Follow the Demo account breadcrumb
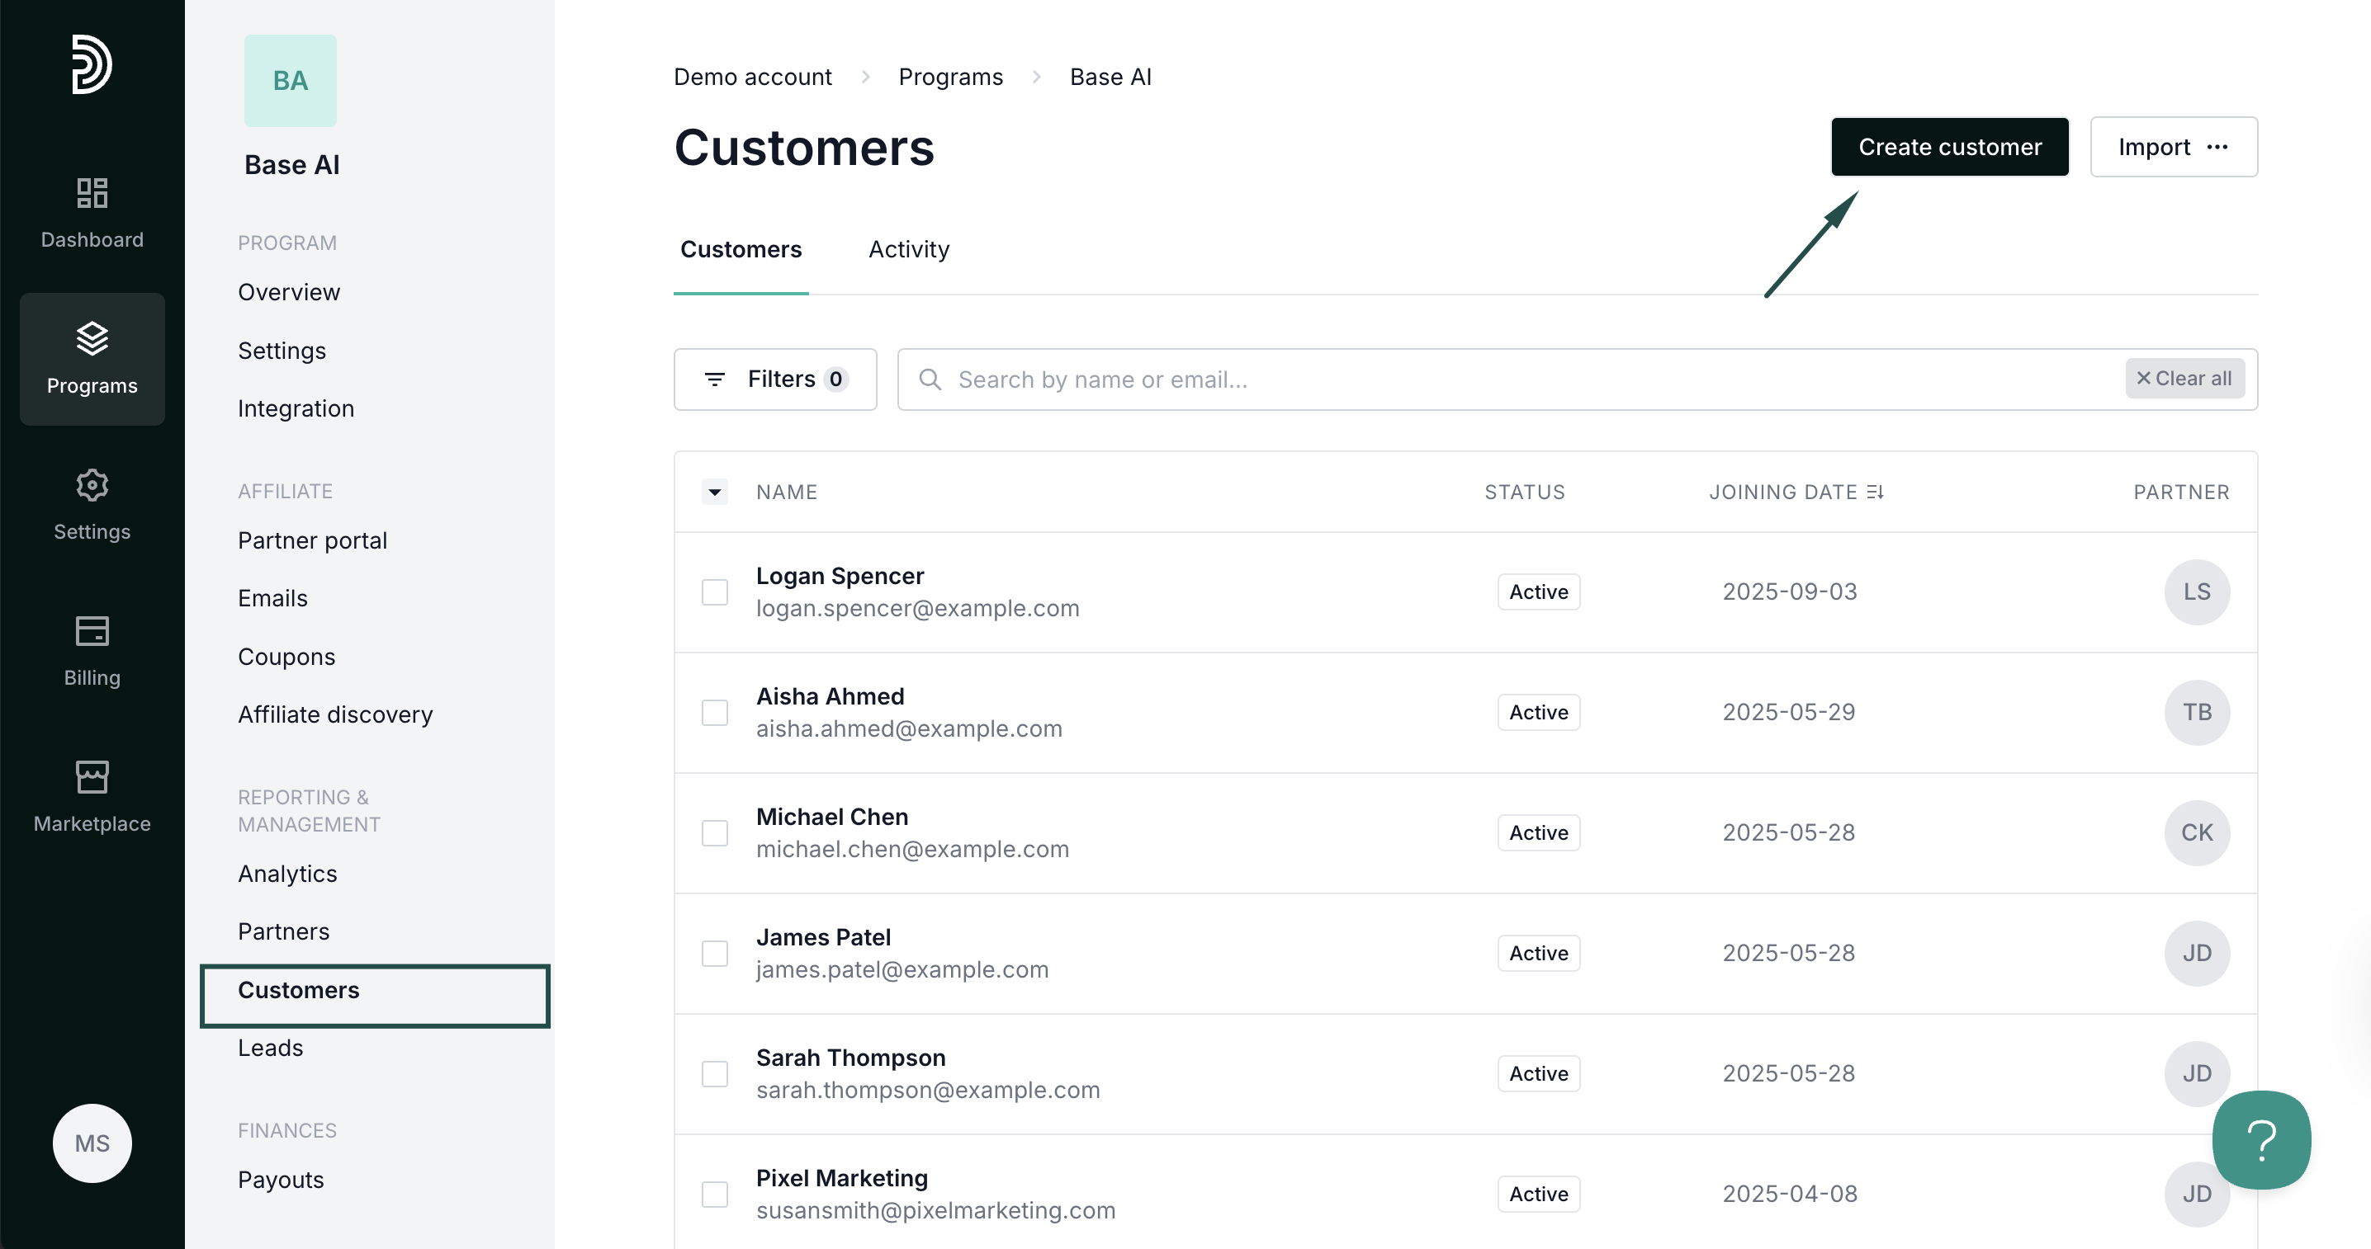Image resolution: width=2371 pixels, height=1249 pixels. tap(752, 77)
